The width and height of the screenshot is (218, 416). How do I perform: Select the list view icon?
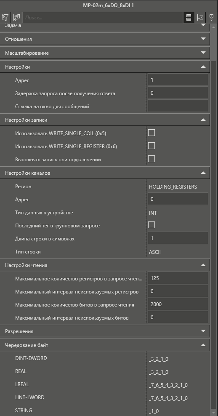[189, 18]
